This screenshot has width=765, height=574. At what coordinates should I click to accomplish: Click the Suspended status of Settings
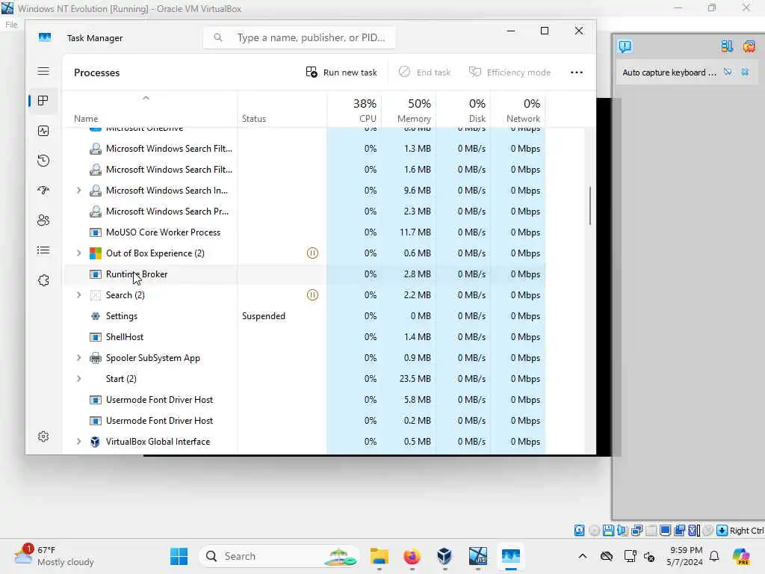(264, 316)
